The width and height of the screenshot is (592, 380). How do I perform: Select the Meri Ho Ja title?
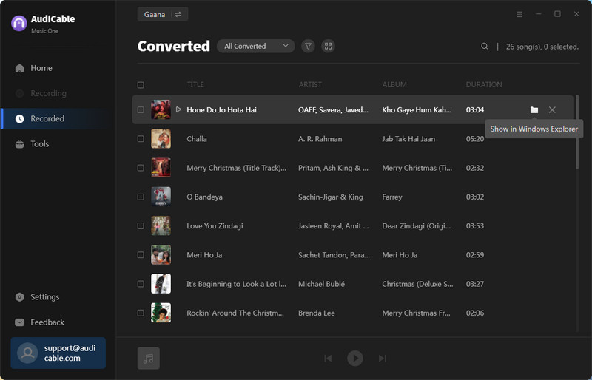[x=204, y=255]
